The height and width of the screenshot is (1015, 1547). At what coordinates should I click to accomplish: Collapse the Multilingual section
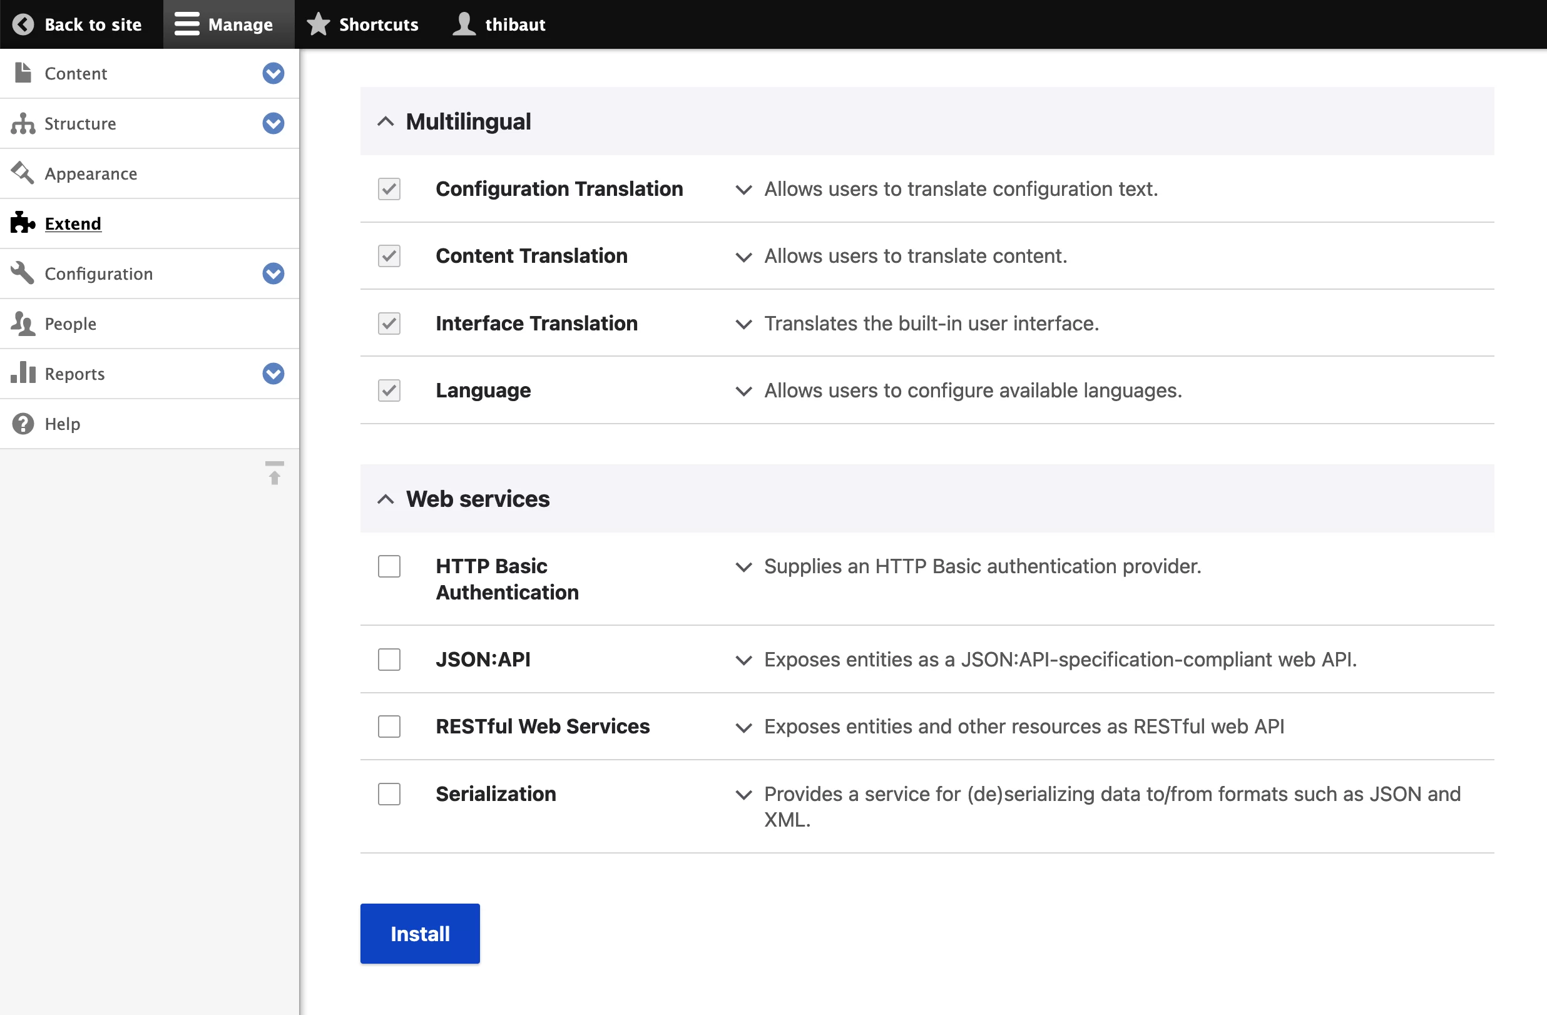[384, 121]
